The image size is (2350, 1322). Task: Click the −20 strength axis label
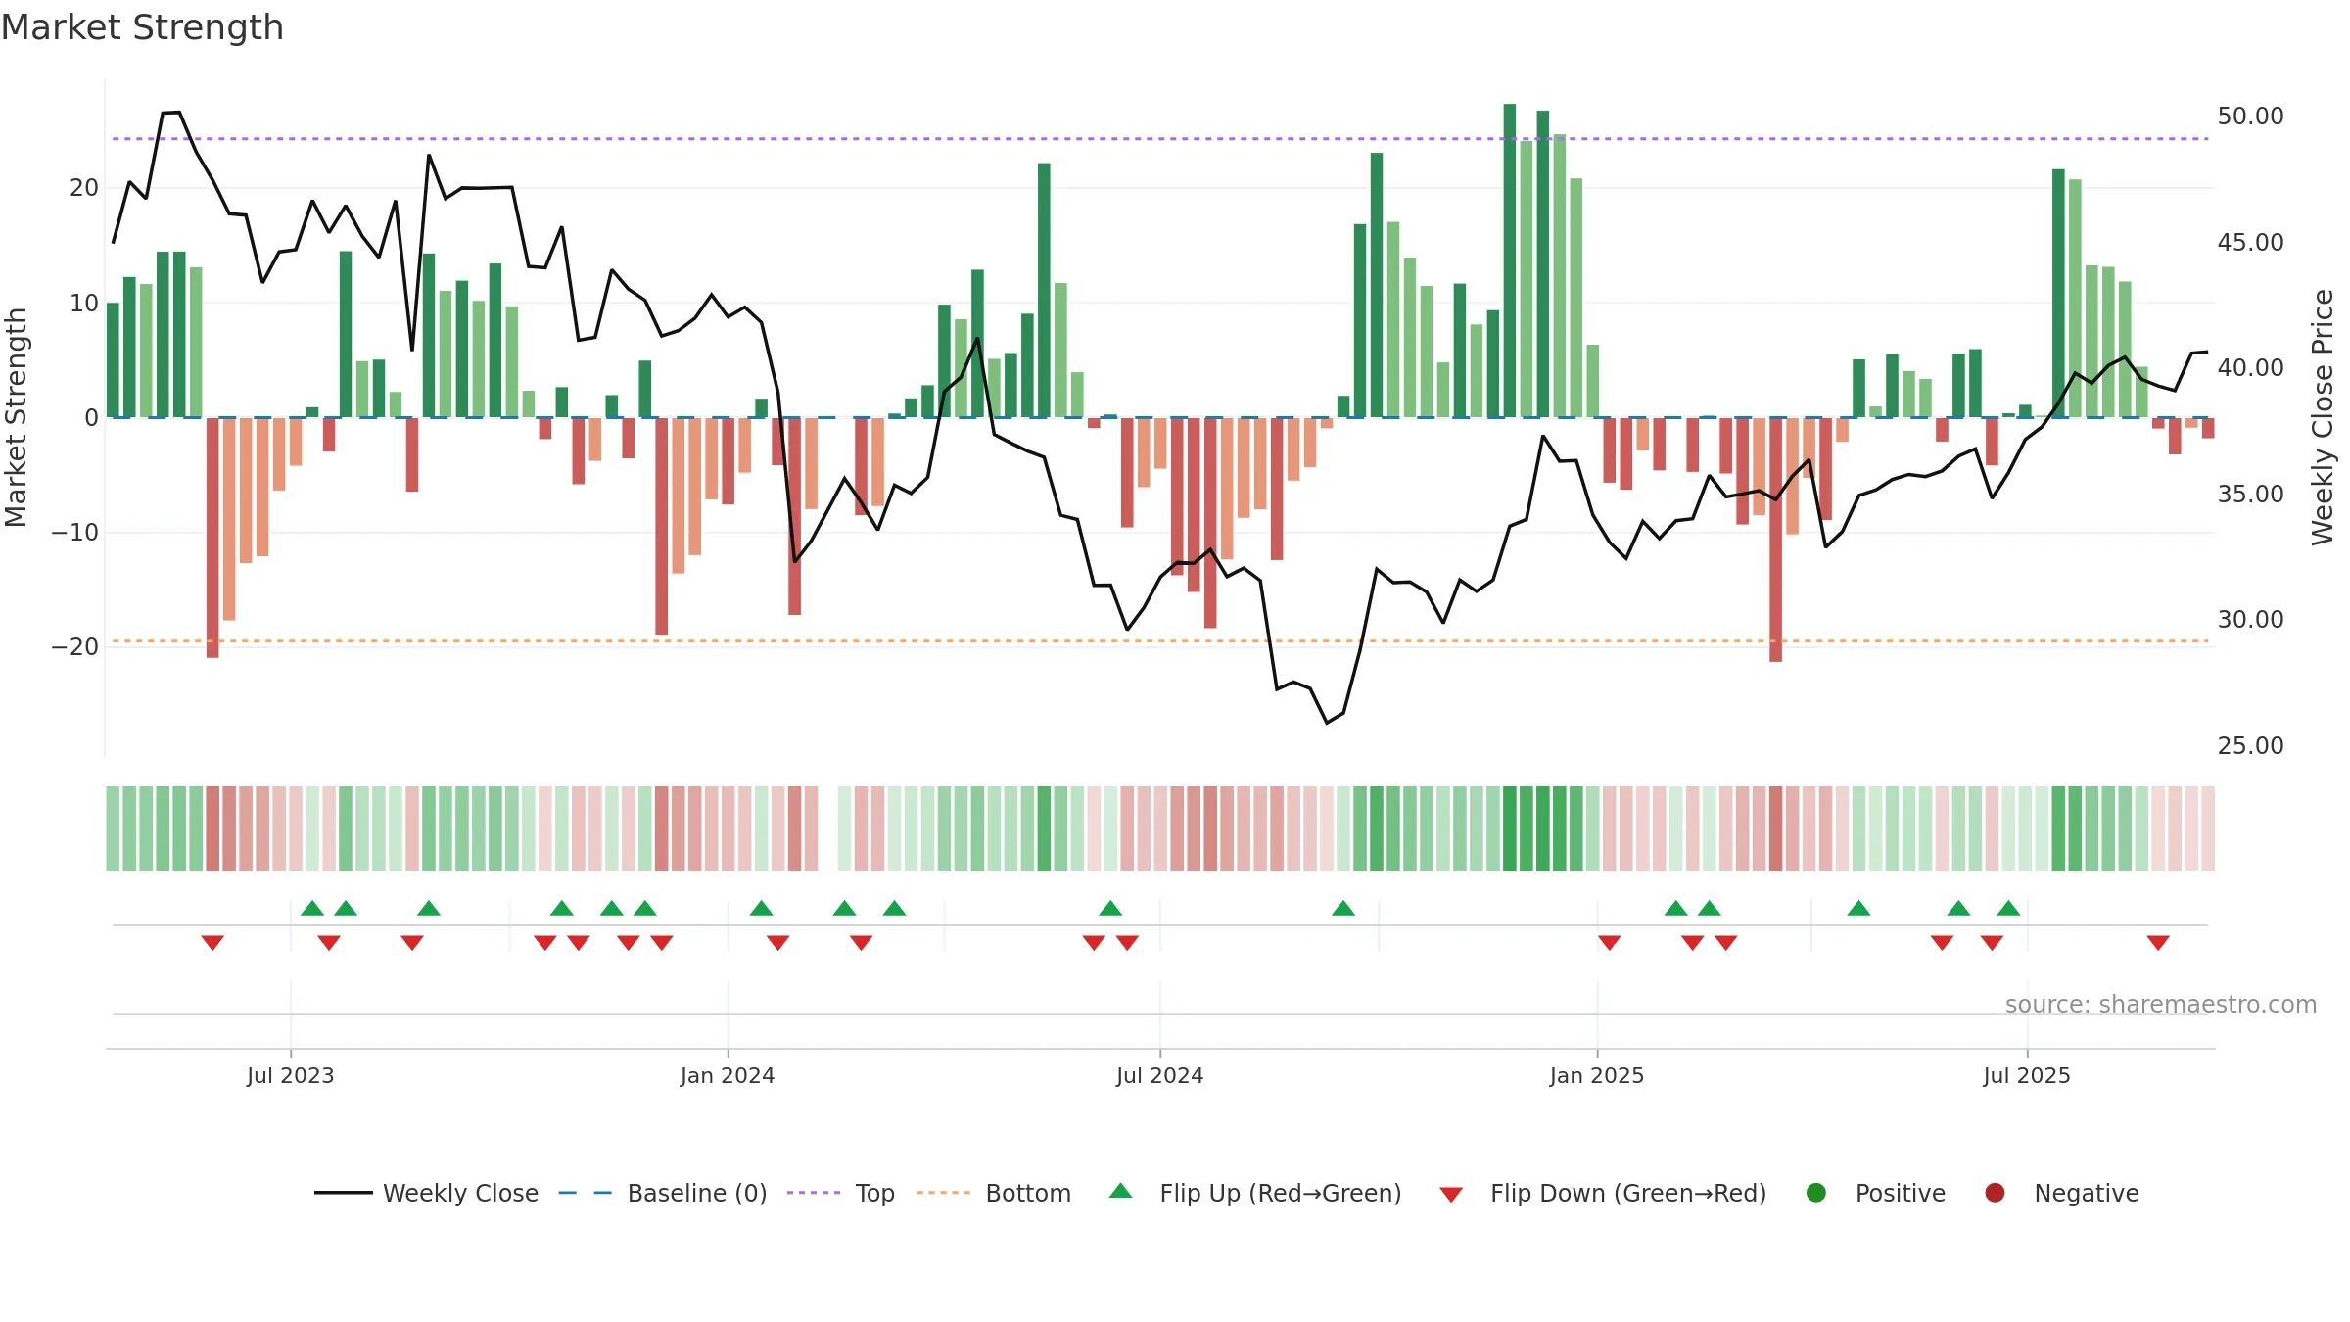(x=75, y=647)
